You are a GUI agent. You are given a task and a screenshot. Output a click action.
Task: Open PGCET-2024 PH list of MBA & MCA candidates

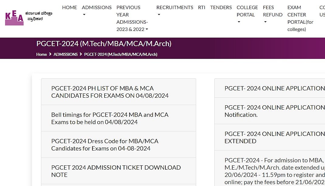[110, 92]
